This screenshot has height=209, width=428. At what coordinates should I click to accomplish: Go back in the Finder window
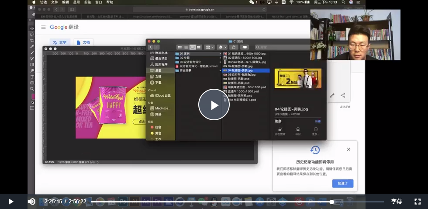pyautogui.click(x=151, y=47)
